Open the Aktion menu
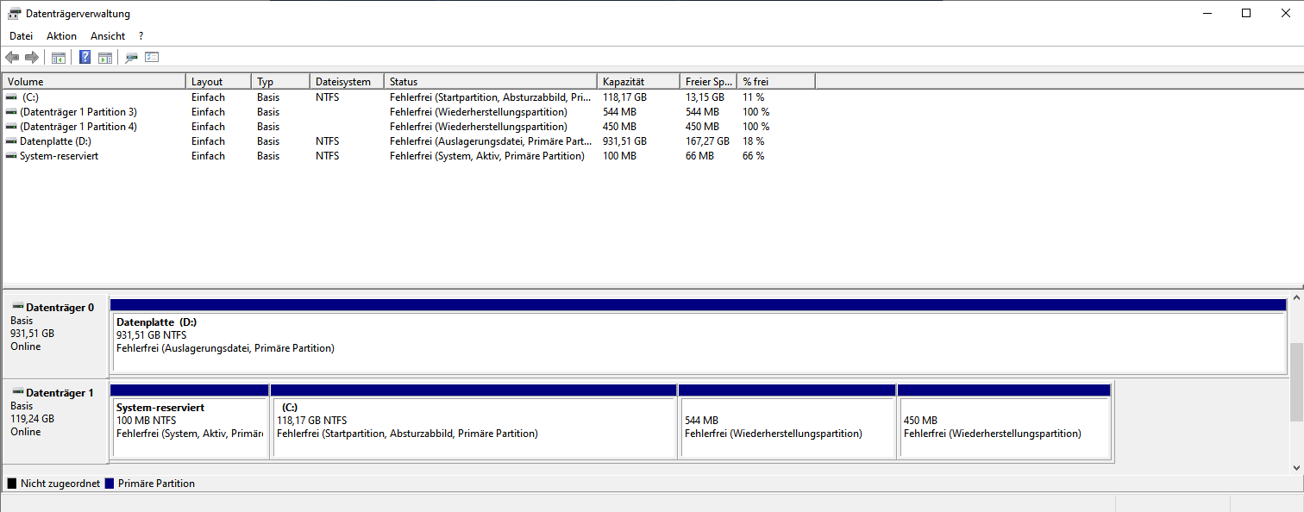Viewport: 1304px width, 512px height. [61, 36]
